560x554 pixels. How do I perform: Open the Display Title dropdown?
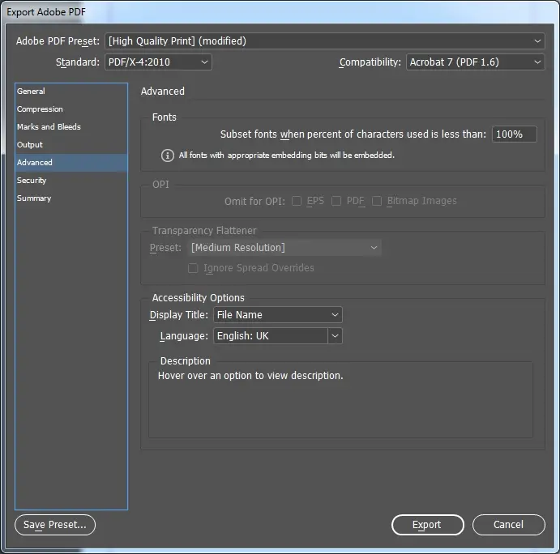(278, 315)
